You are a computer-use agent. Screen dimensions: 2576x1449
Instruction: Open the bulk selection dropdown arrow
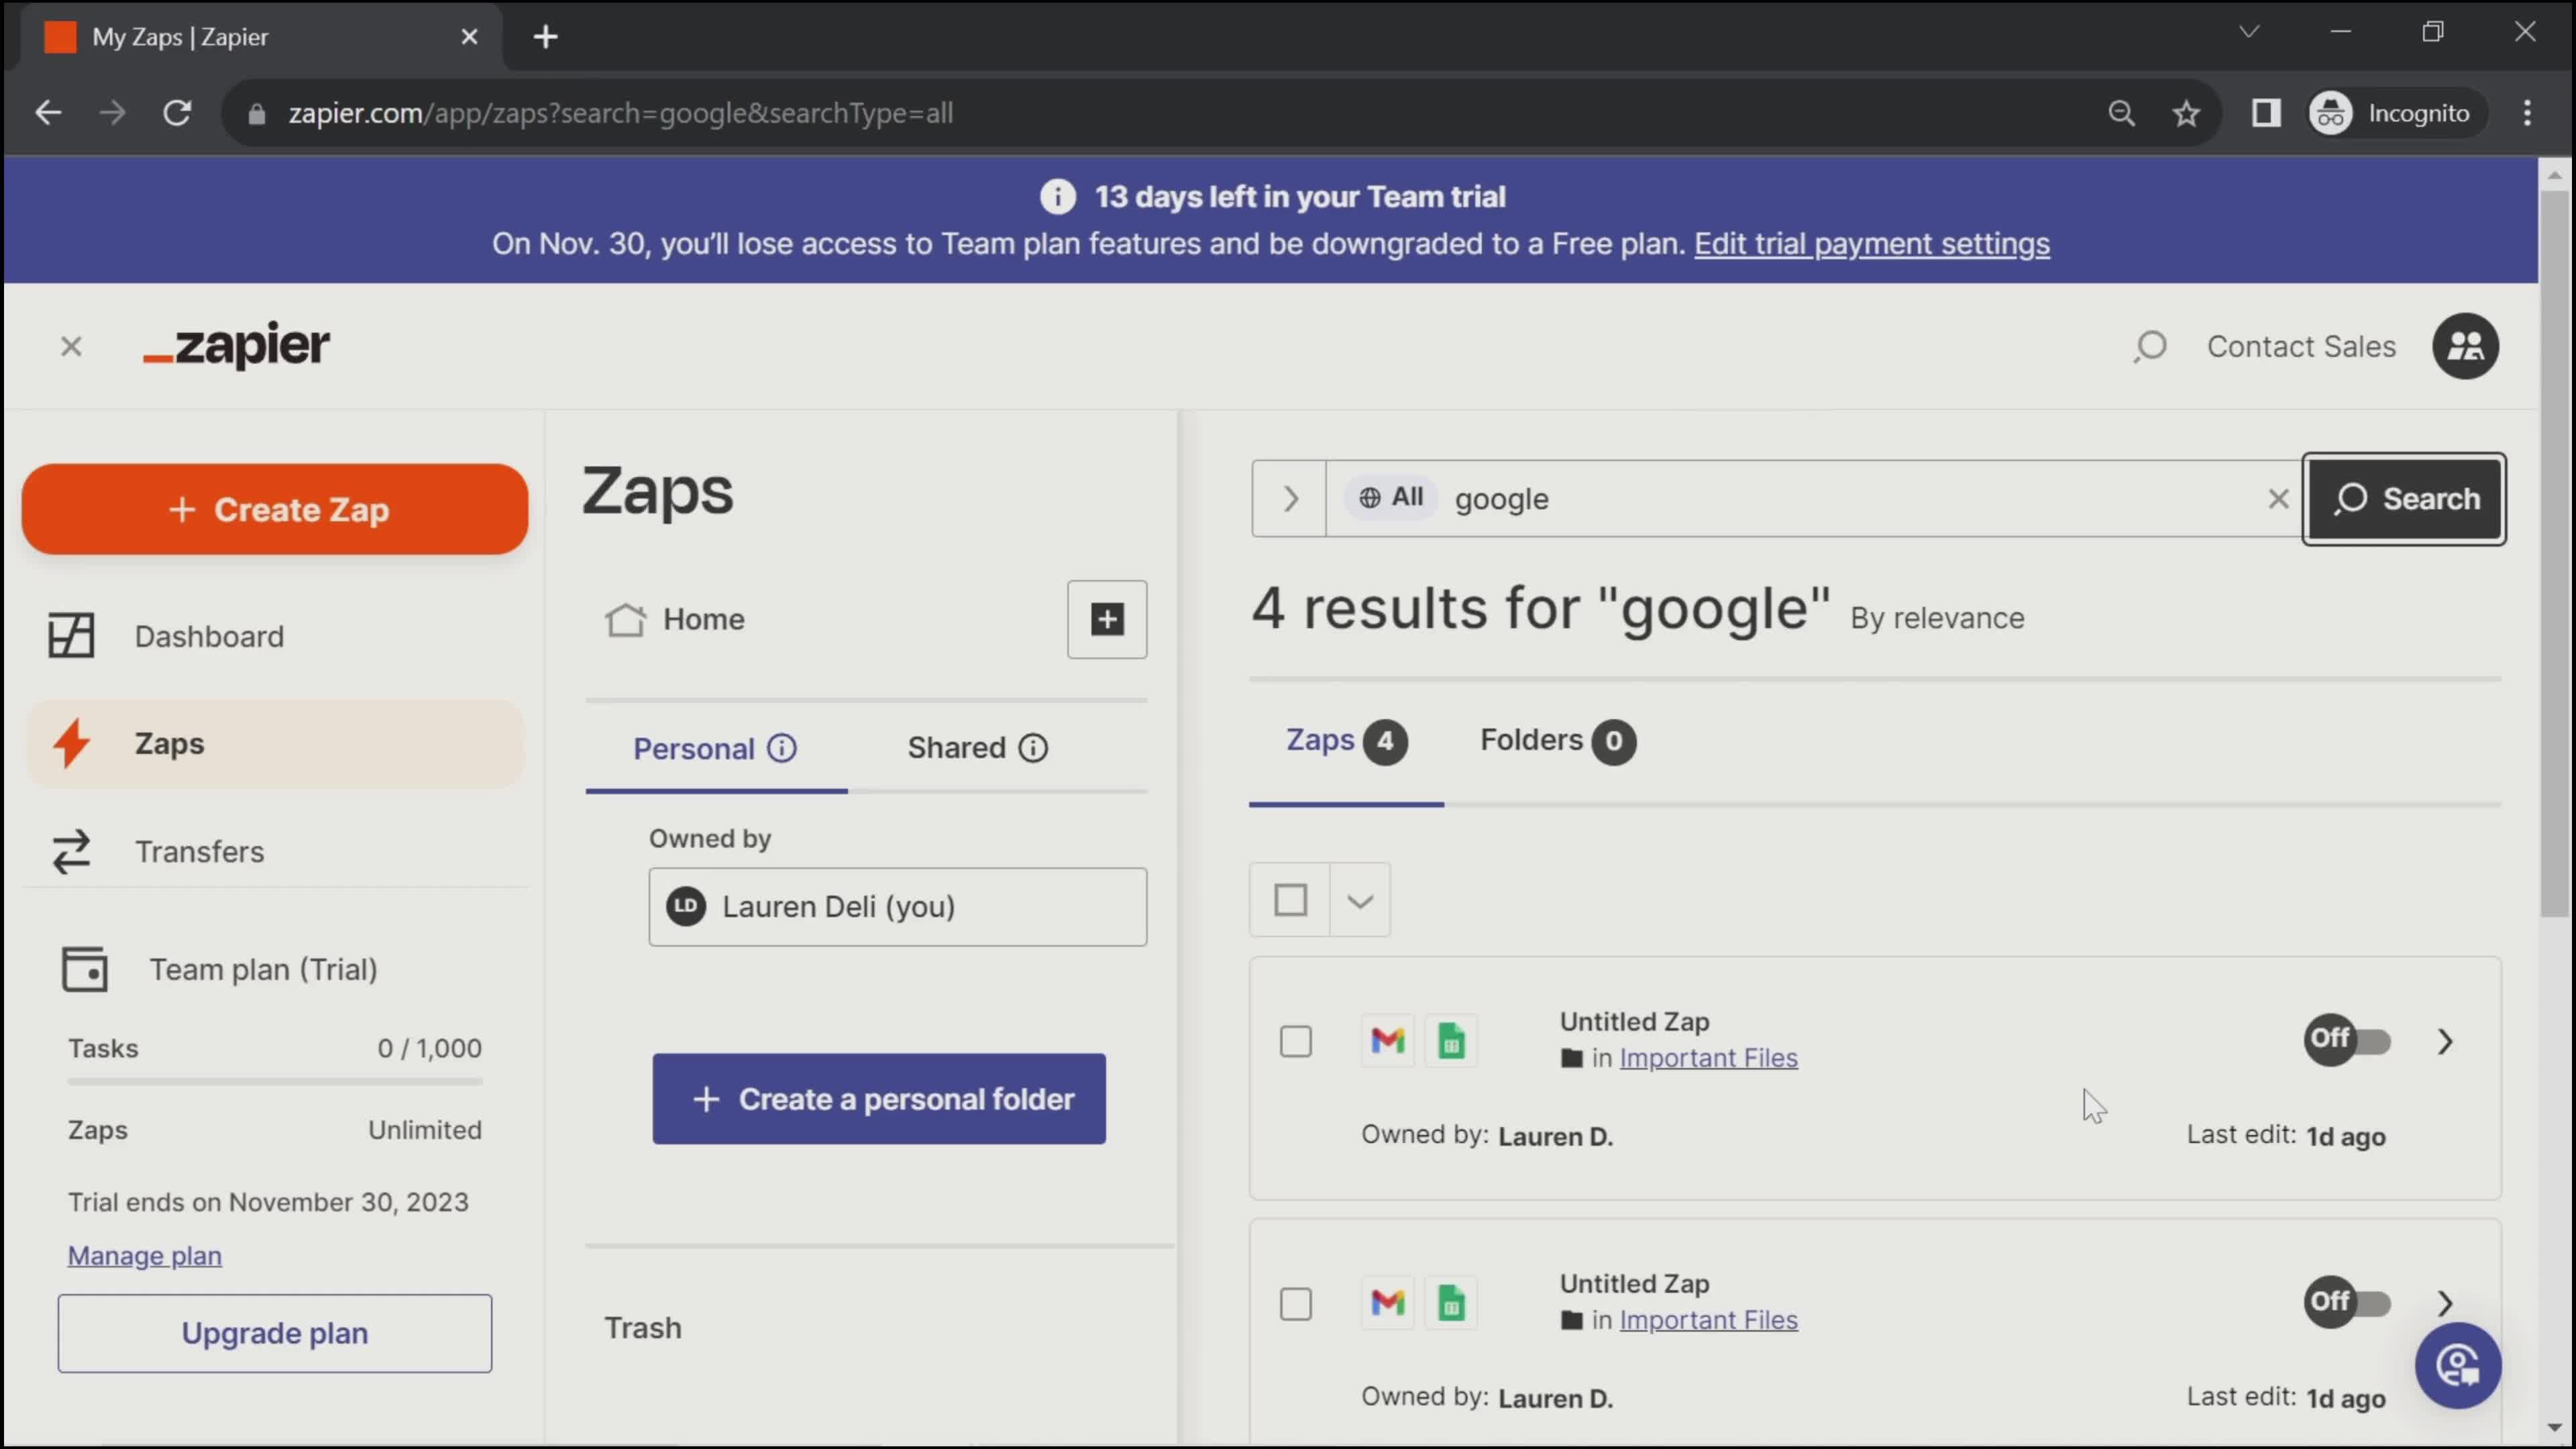1360,900
